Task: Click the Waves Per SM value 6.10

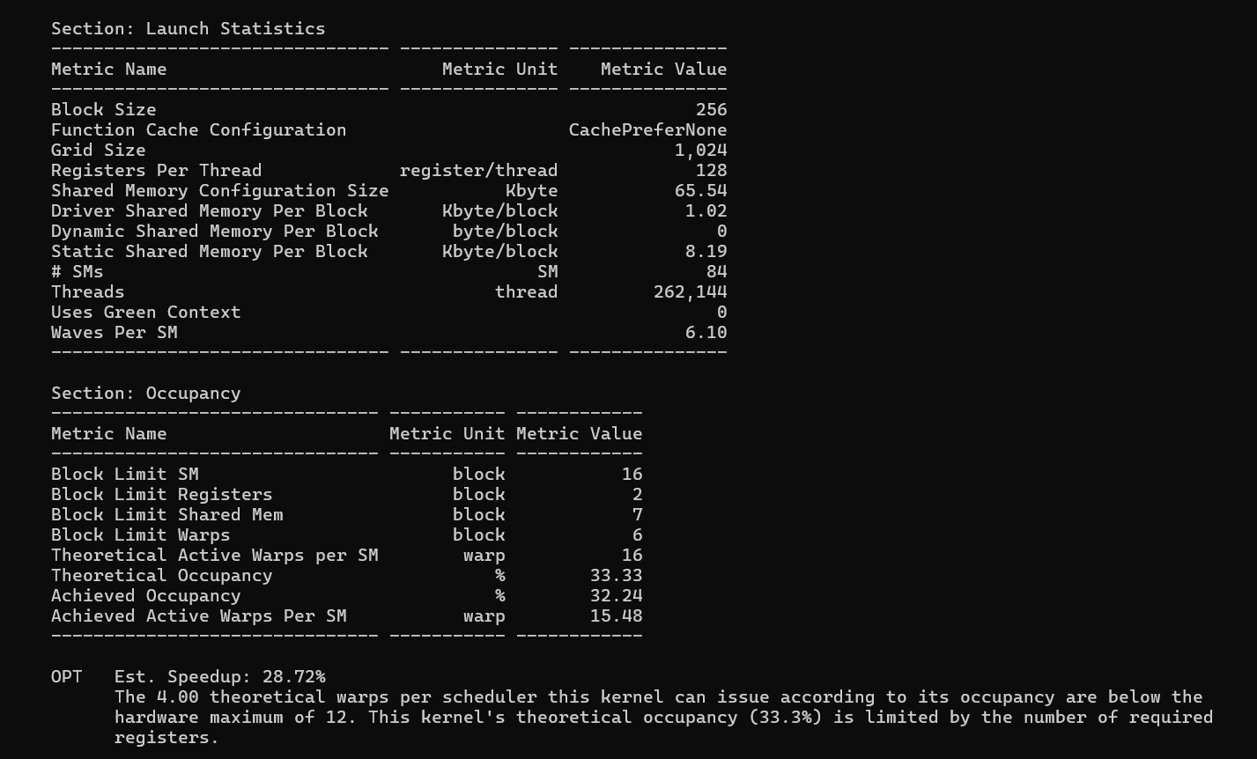Action: 706,333
